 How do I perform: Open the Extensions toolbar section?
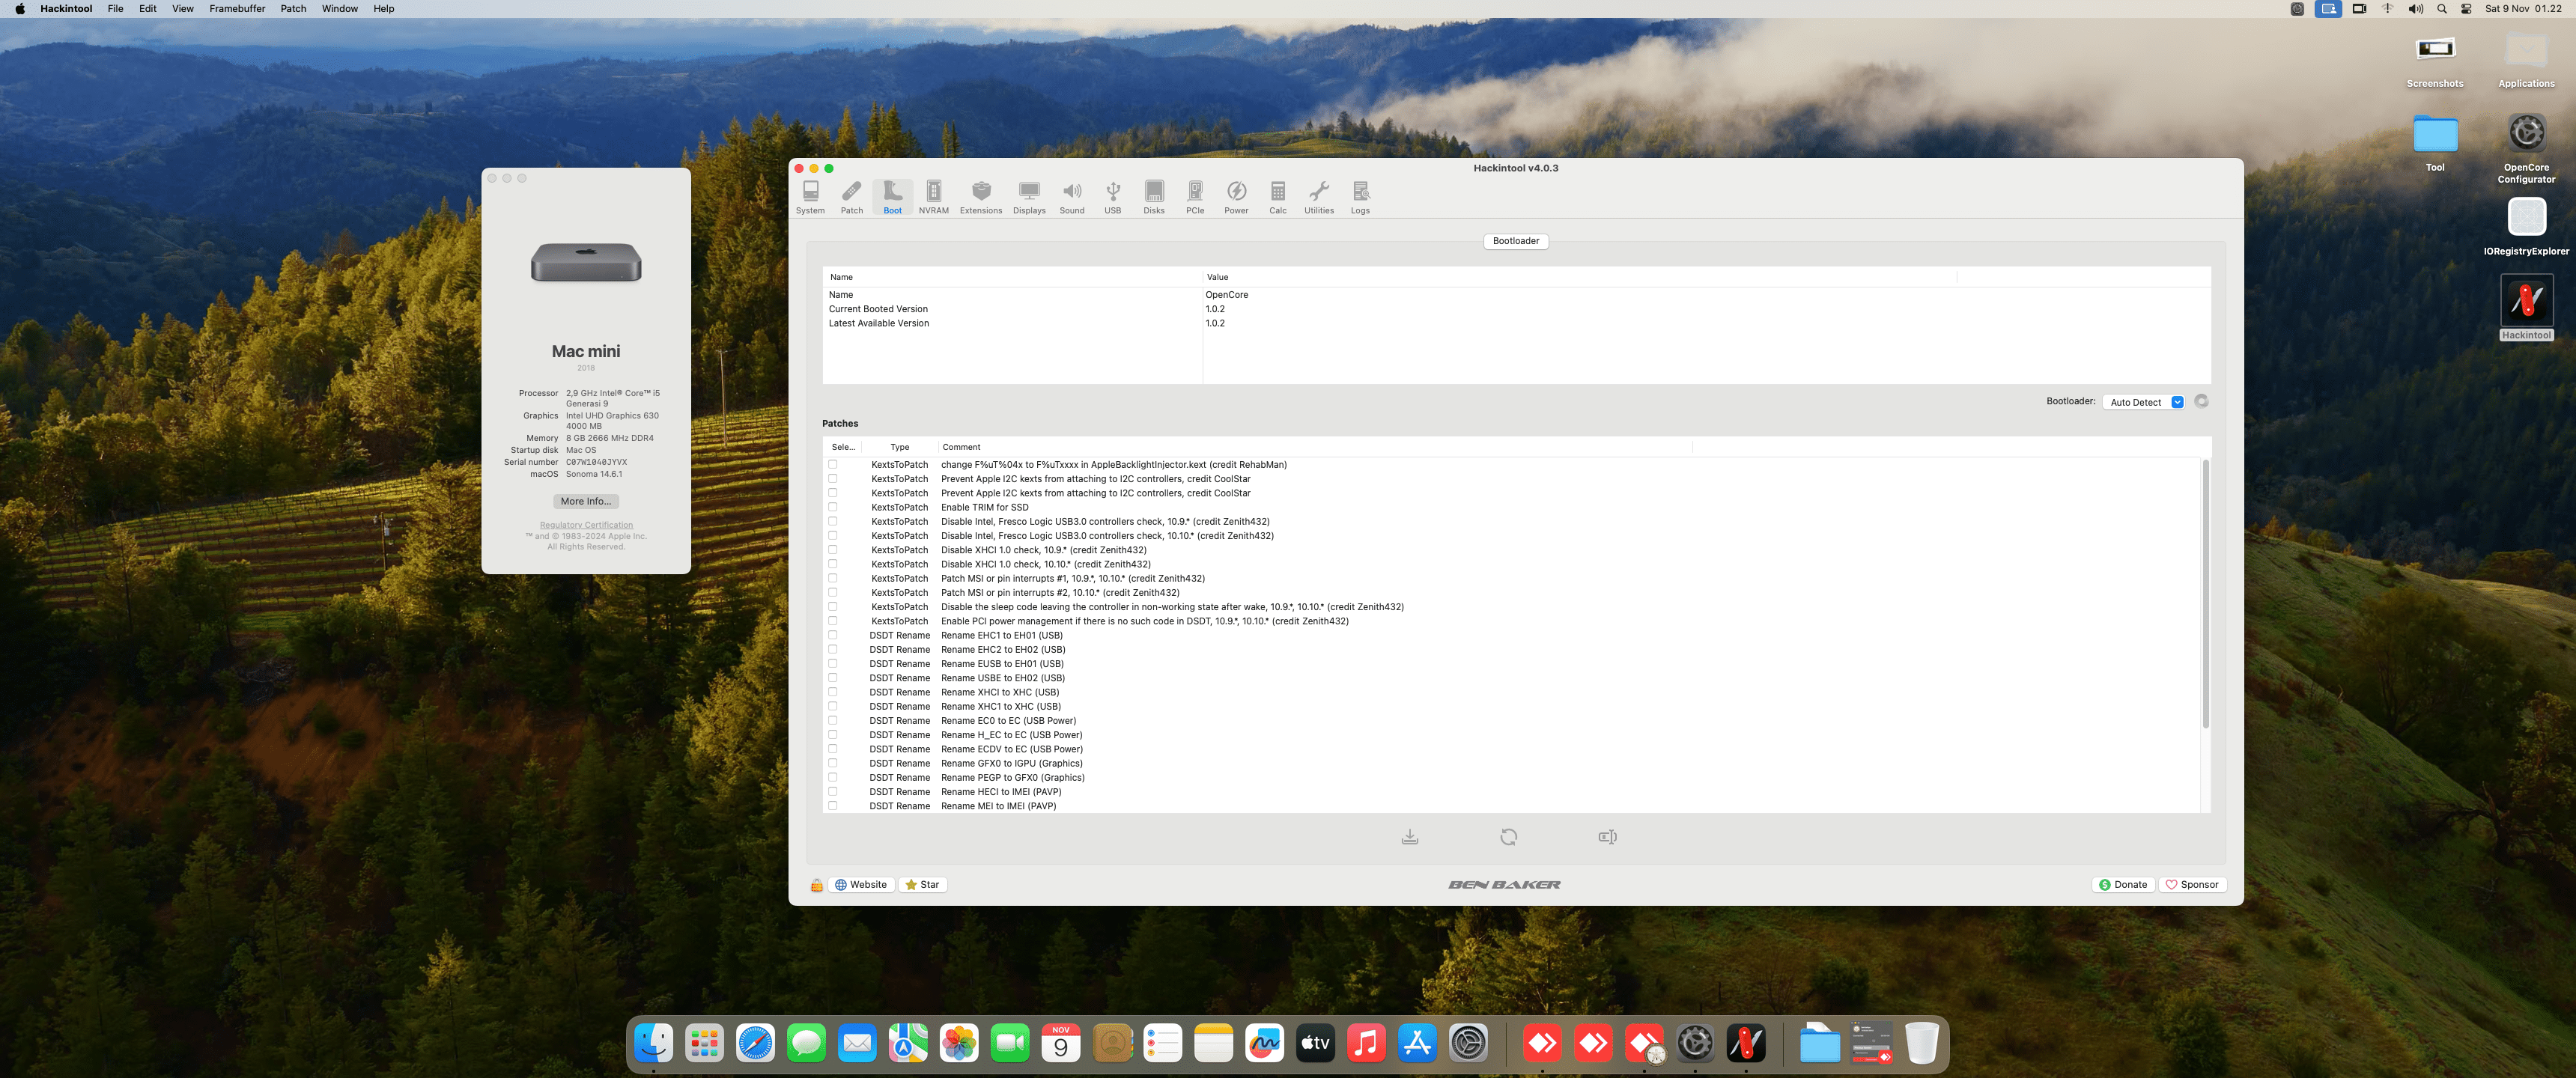pyautogui.click(x=981, y=197)
